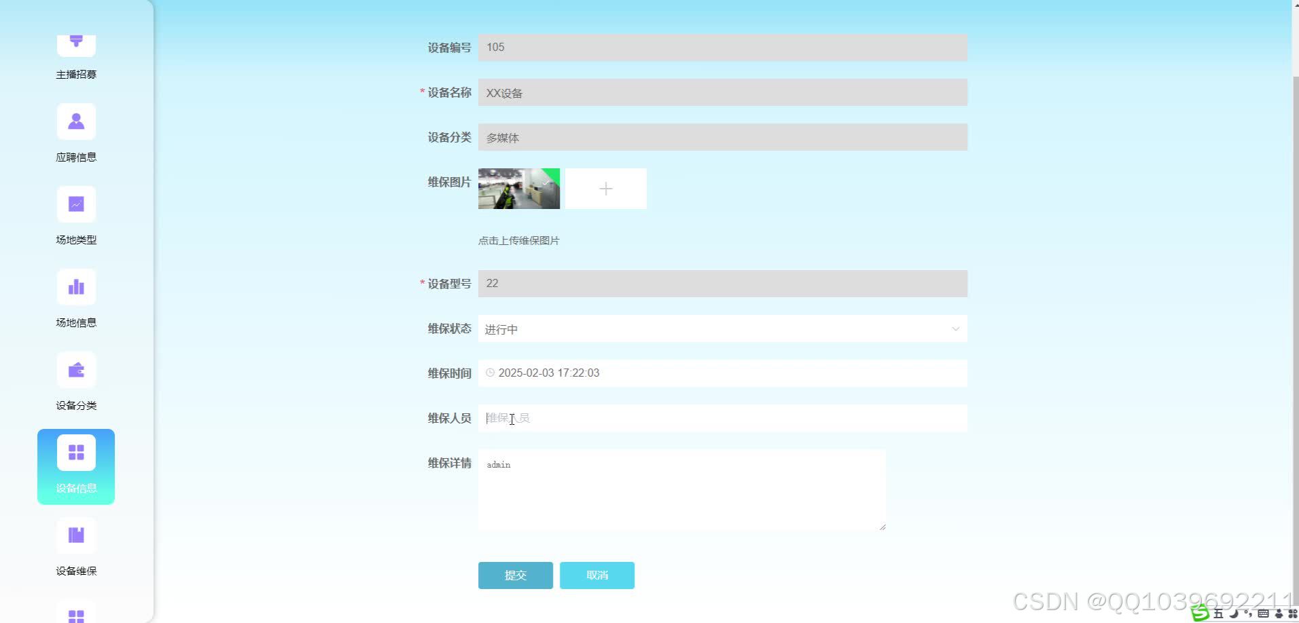1299x623 pixels.
Task: Focus the 维保人员 input field
Action: pyautogui.click(x=723, y=418)
